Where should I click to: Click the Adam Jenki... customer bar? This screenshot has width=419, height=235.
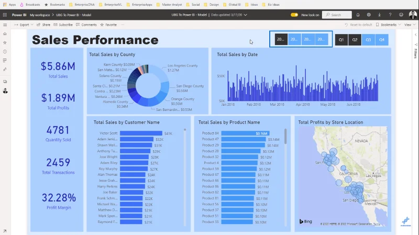[x=137, y=139]
